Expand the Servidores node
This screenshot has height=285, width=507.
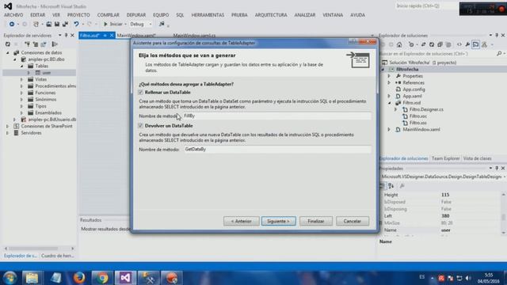pos(8,133)
